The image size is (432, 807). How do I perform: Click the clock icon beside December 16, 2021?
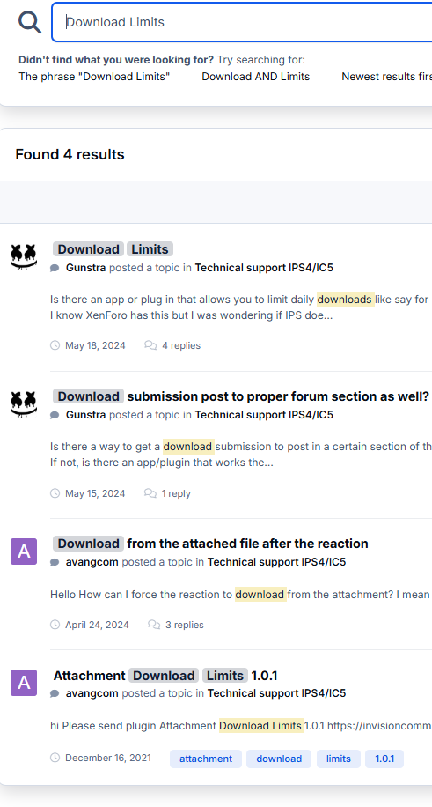coord(55,758)
